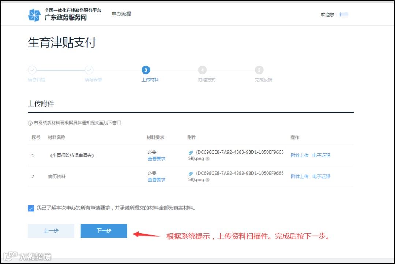Image resolution: width=395 pixels, height=264 pixels.
Task: Remove the attachment in row 1 with x icon
Action: pos(207,159)
